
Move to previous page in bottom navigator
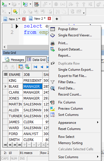10,145
